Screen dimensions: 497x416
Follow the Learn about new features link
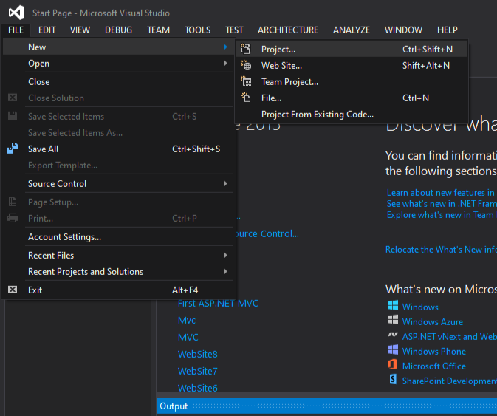pos(442,193)
